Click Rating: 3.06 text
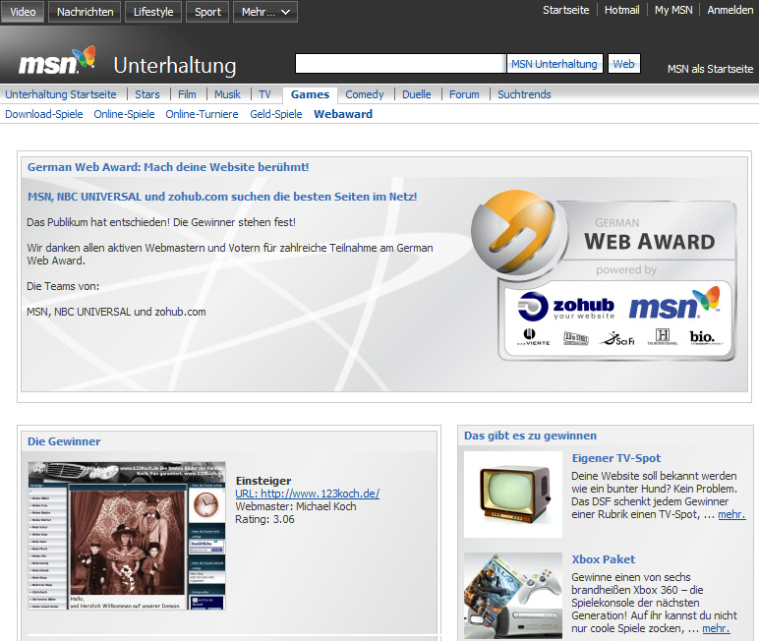Image resolution: width=759 pixels, height=641 pixels. click(264, 519)
